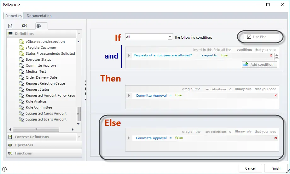Image resolution: width=290 pixels, height=174 pixels.
Task: Uncheck the Use Else checkbox
Action: click(249, 37)
